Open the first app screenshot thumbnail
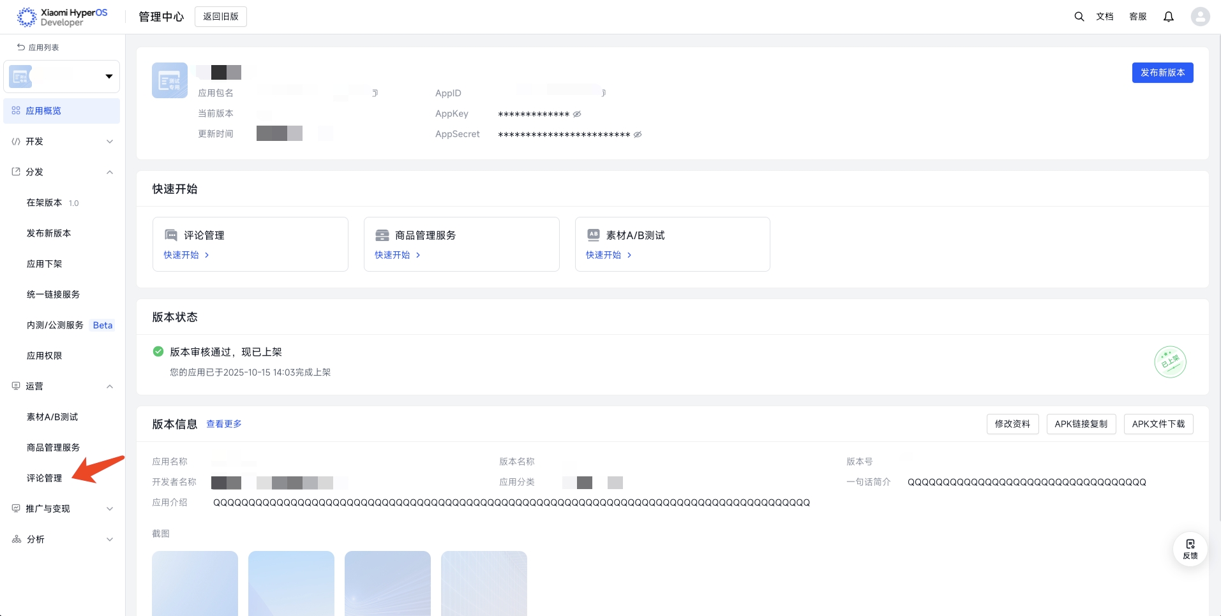Screen dimensions: 1221x616 click(x=195, y=583)
